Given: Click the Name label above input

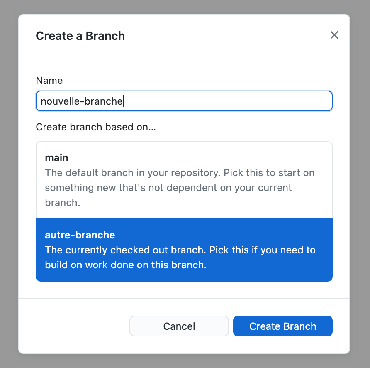Looking at the screenshot, I should pyautogui.click(x=49, y=81).
